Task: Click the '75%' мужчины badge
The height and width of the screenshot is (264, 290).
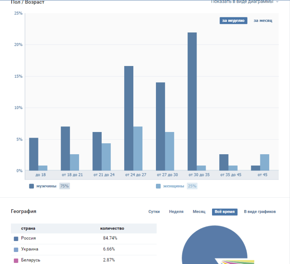Action: point(64,186)
